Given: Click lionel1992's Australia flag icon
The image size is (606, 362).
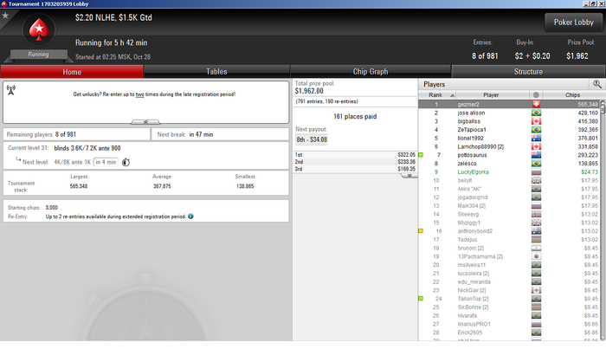Looking at the screenshot, I should coord(536,138).
